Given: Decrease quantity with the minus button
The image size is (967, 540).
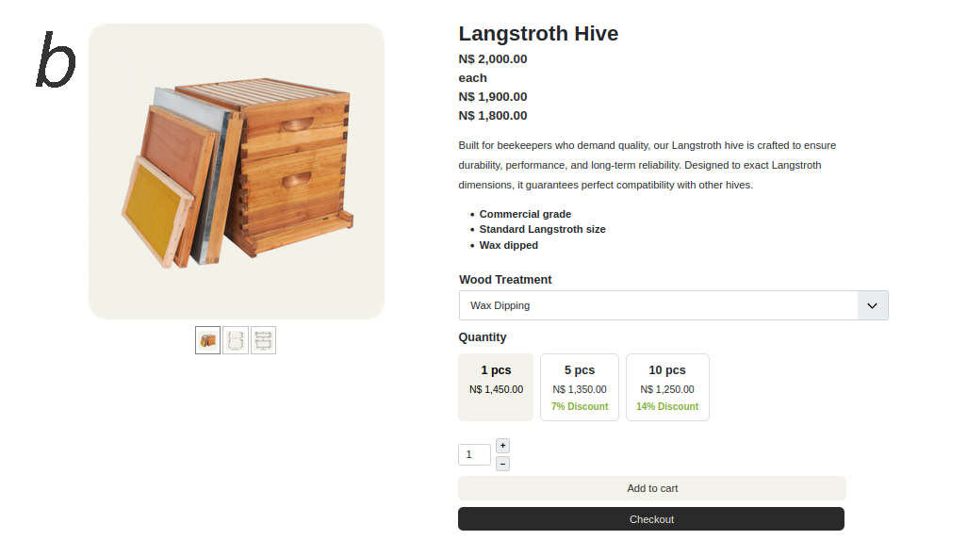Looking at the screenshot, I should click(x=502, y=464).
